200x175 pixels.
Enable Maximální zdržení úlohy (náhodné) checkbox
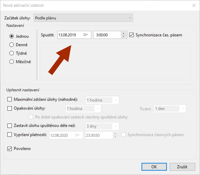click(9, 99)
